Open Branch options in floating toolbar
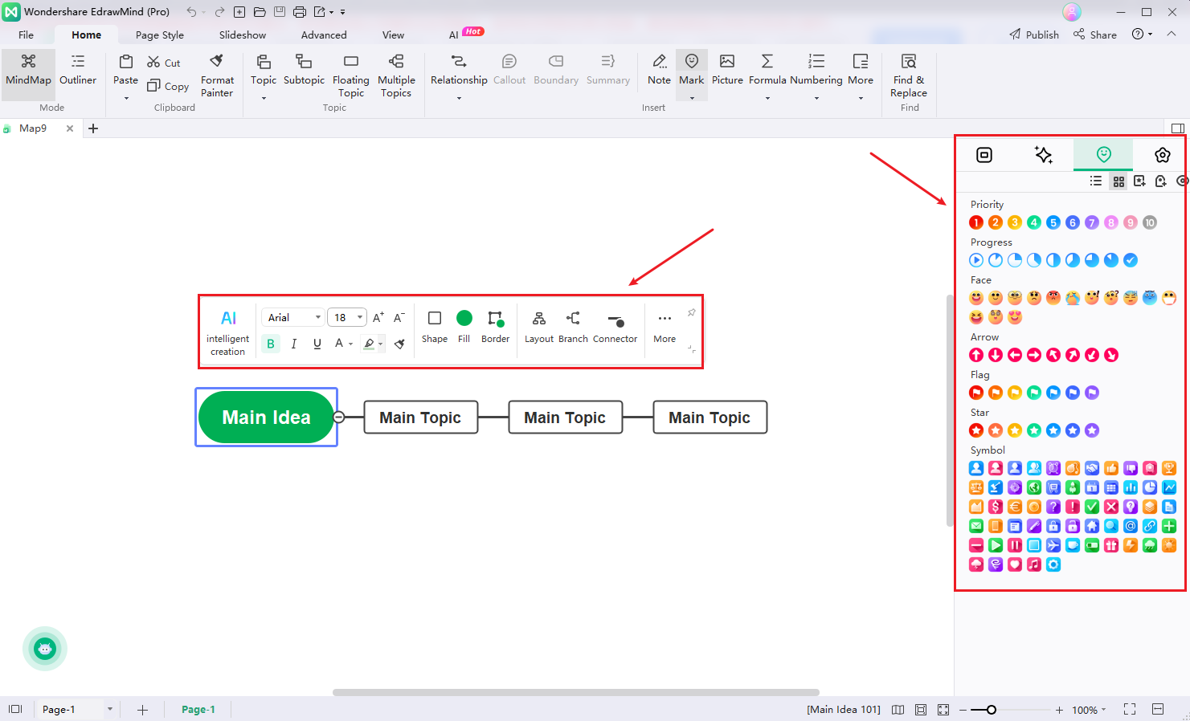 [x=573, y=326]
